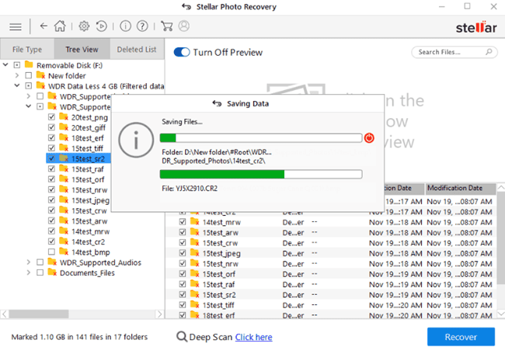This screenshot has height=347, width=505.
Task: Open the settings gear icon
Action: pyautogui.click(x=84, y=26)
